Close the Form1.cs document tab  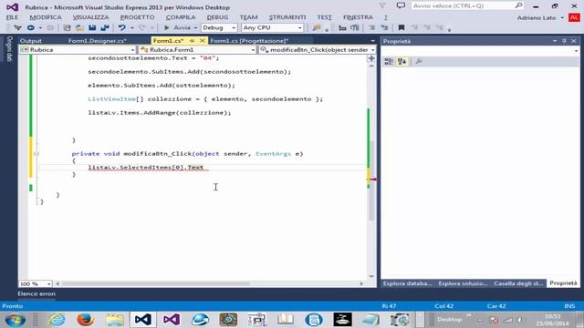coord(203,40)
